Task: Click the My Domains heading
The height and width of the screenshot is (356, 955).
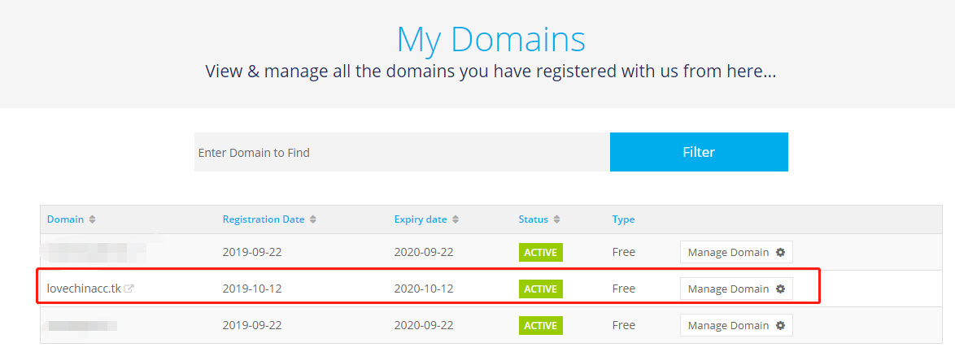Action: [491, 39]
